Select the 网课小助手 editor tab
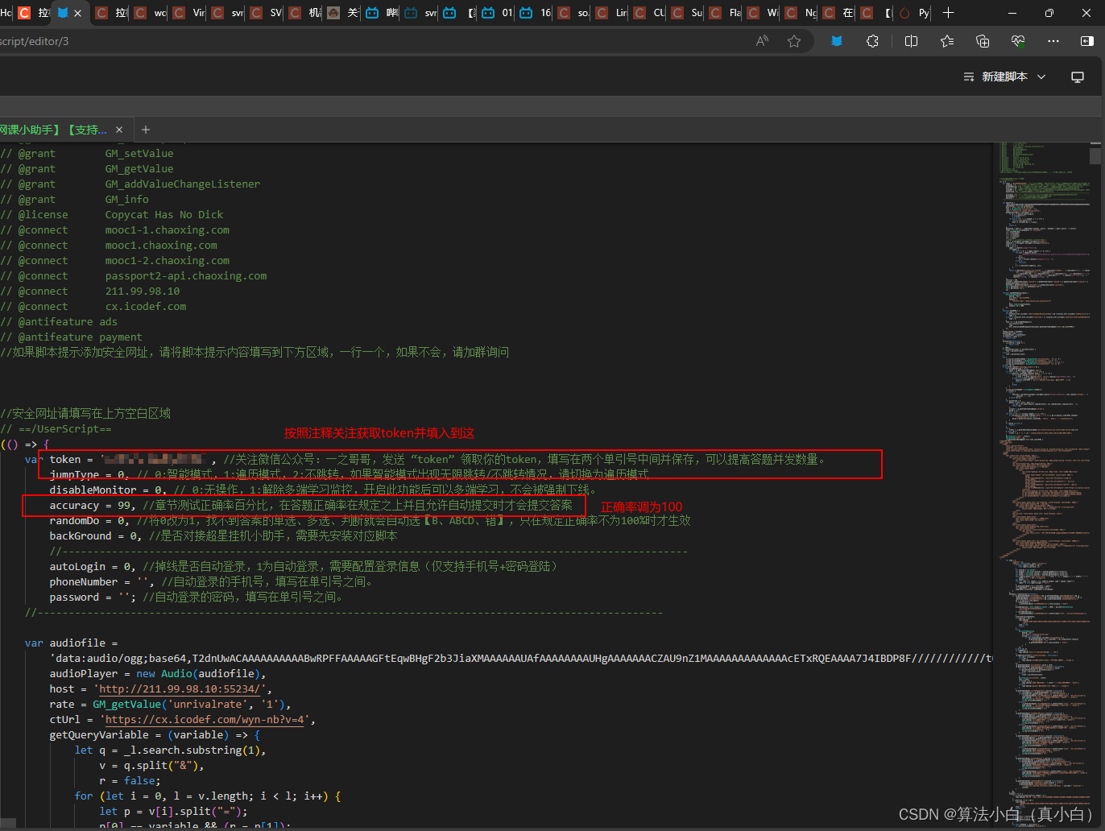1105x831 pixels. (x=53, y=130)
